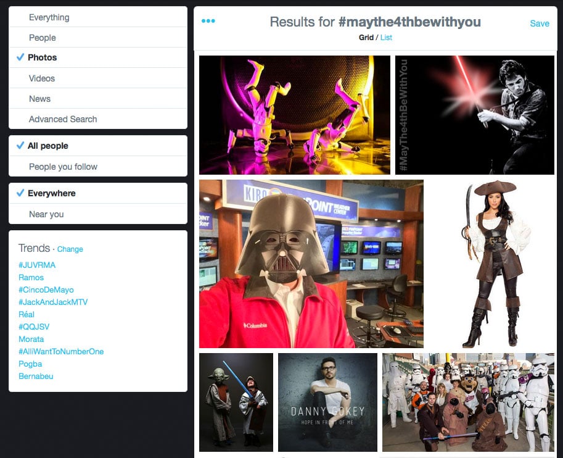The image size is (563, 458).
Task: Open the Morata trend
Action: tap(31, 339)
